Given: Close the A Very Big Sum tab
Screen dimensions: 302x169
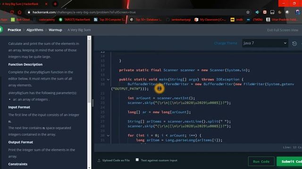Looking at the screenshot, I should coord(46,4).
